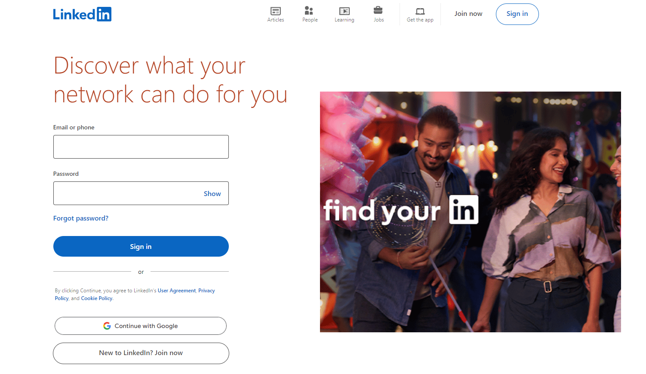Open the Forgot password link
The width and height of the screenshot is (646, 374).
point(81,218)
